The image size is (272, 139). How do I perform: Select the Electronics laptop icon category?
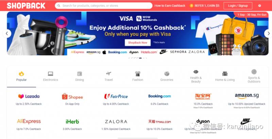(x=50, y=74)
